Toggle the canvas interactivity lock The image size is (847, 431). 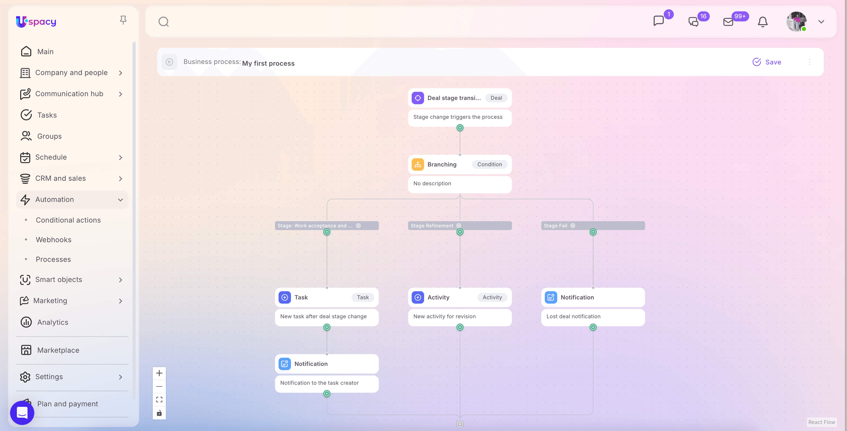tap(159, 413)
